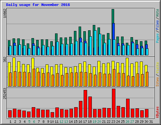Click the day 29 x-axis label
The image size is (161, 125).
pyautogui.click(x=142, y=122)
